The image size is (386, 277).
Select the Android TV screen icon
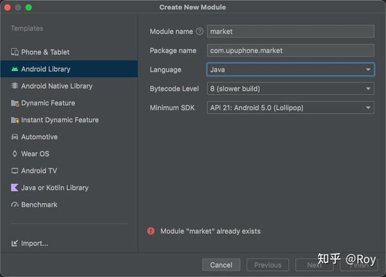[x=15, y=171]
